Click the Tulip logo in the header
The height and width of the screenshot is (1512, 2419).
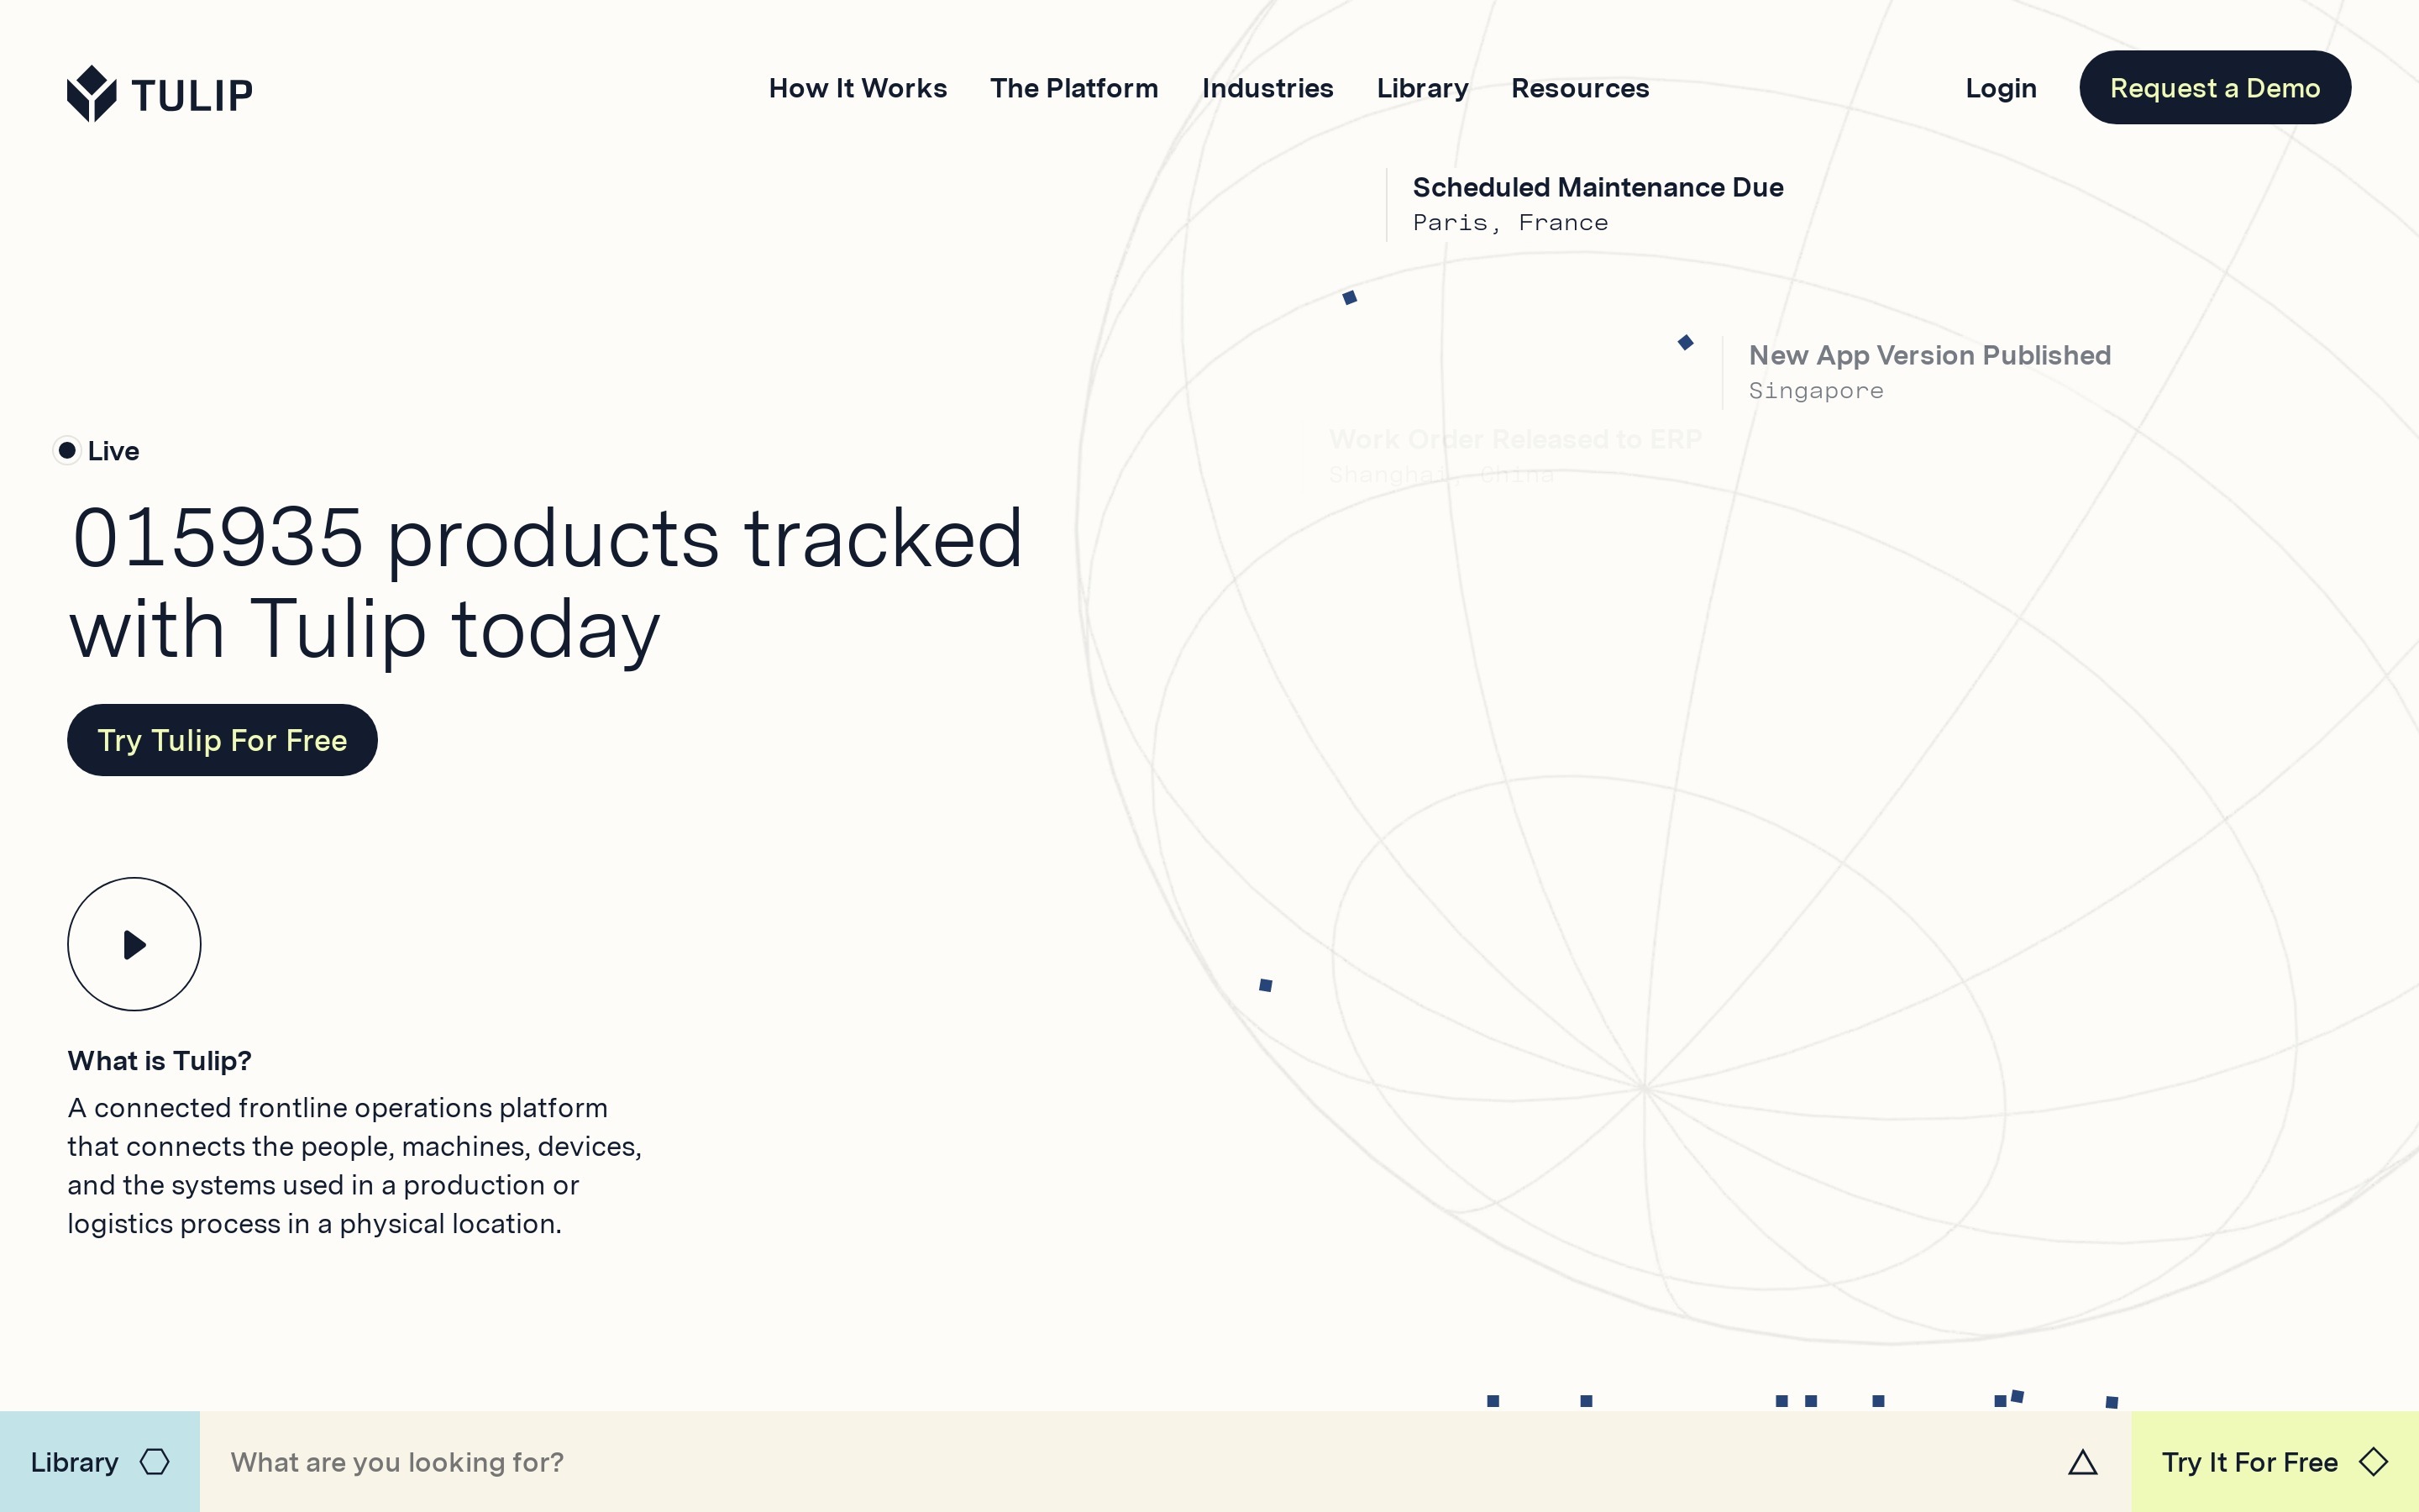click(x=160, y=93)
